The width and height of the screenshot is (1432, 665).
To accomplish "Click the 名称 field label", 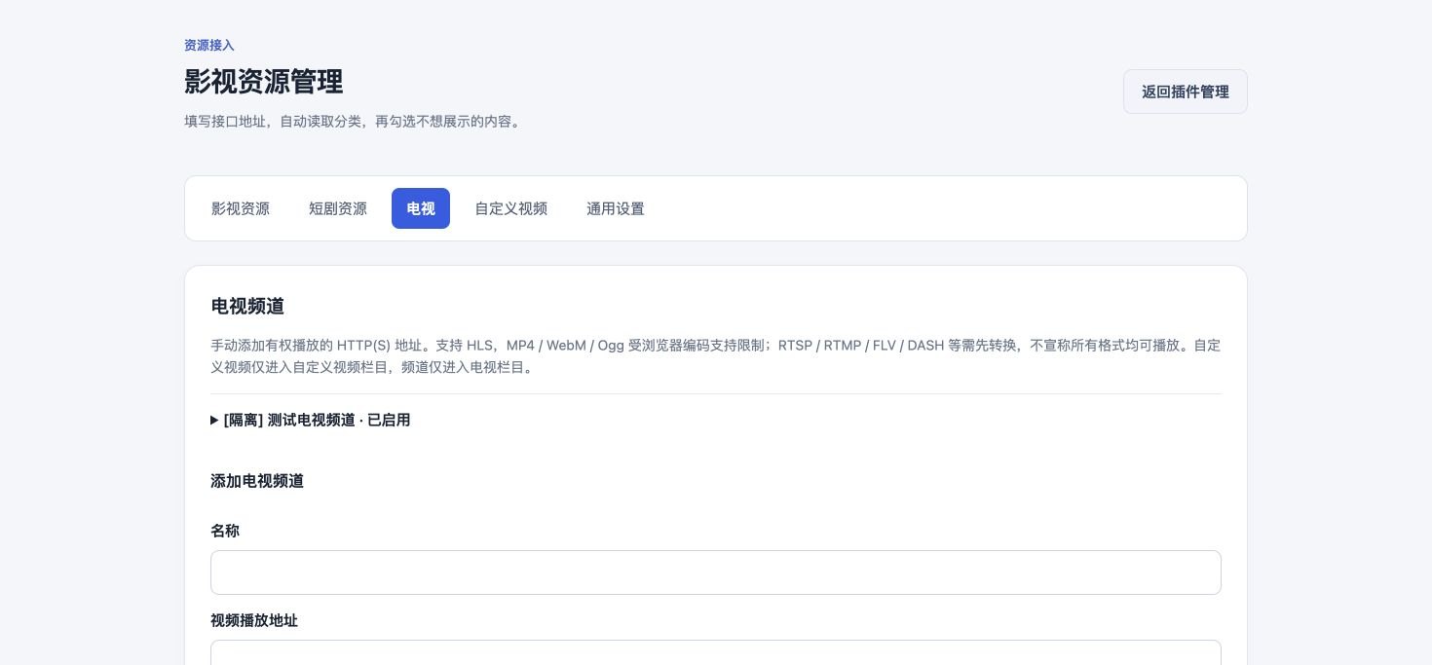I will [225, 531].
